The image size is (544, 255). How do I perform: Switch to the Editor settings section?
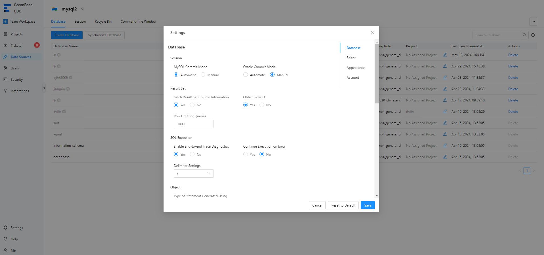click(x=351, y=58)
